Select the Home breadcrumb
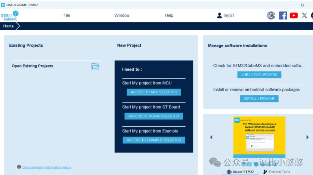 (9, 26)
